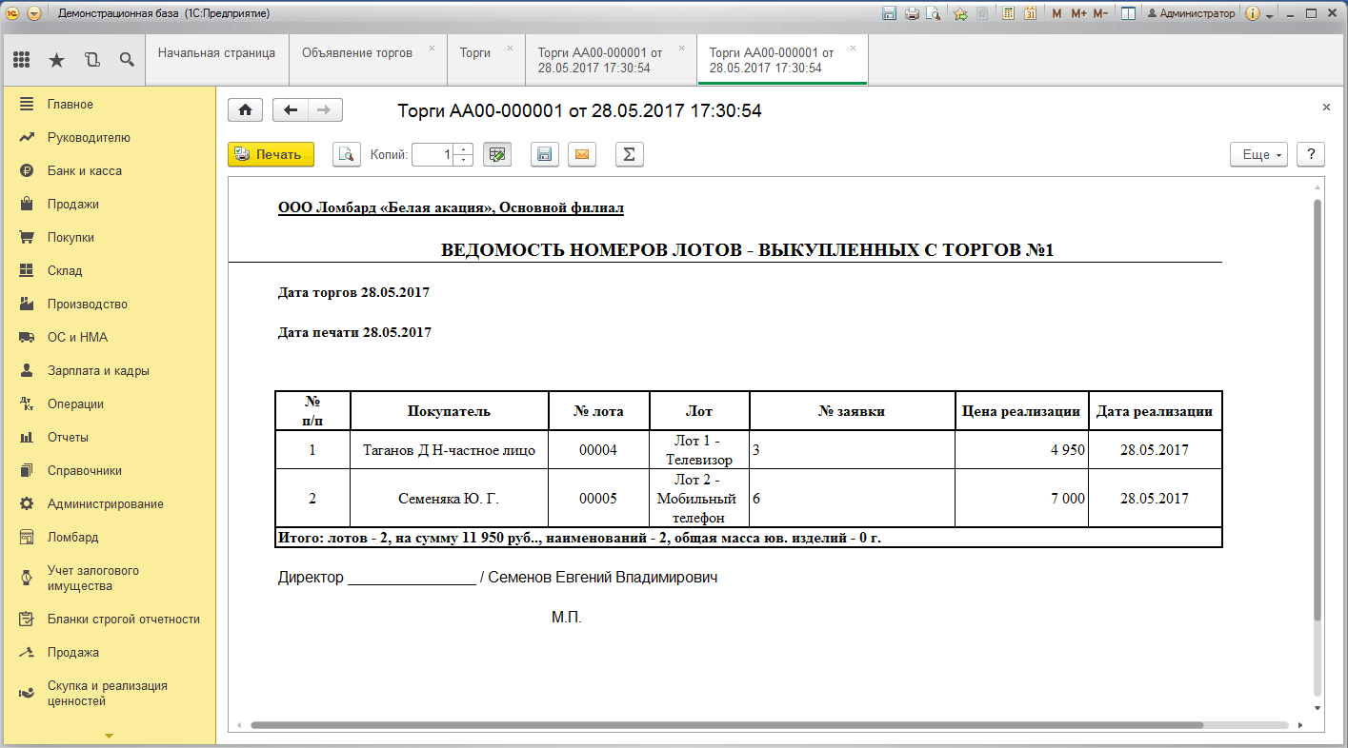
Task: Expand the Еще dropdown menu
Action: click(x=1259, y=155)
